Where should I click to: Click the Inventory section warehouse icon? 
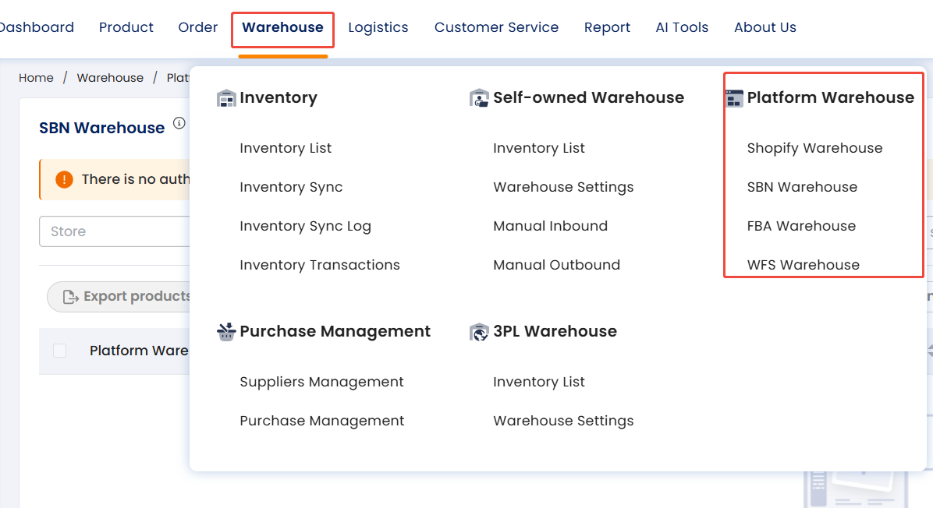click(226, 98)
